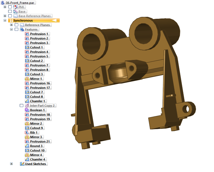Click the Cutout 1 feature icon

click(x=27, y=47)
